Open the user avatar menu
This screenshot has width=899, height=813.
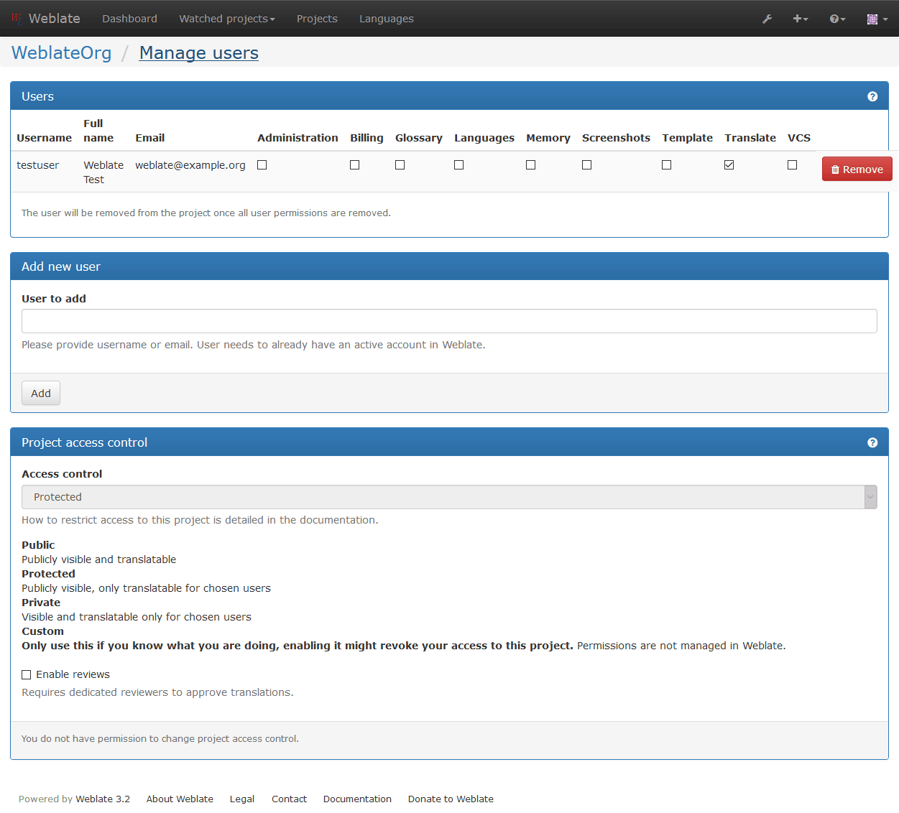coord(877,19)
